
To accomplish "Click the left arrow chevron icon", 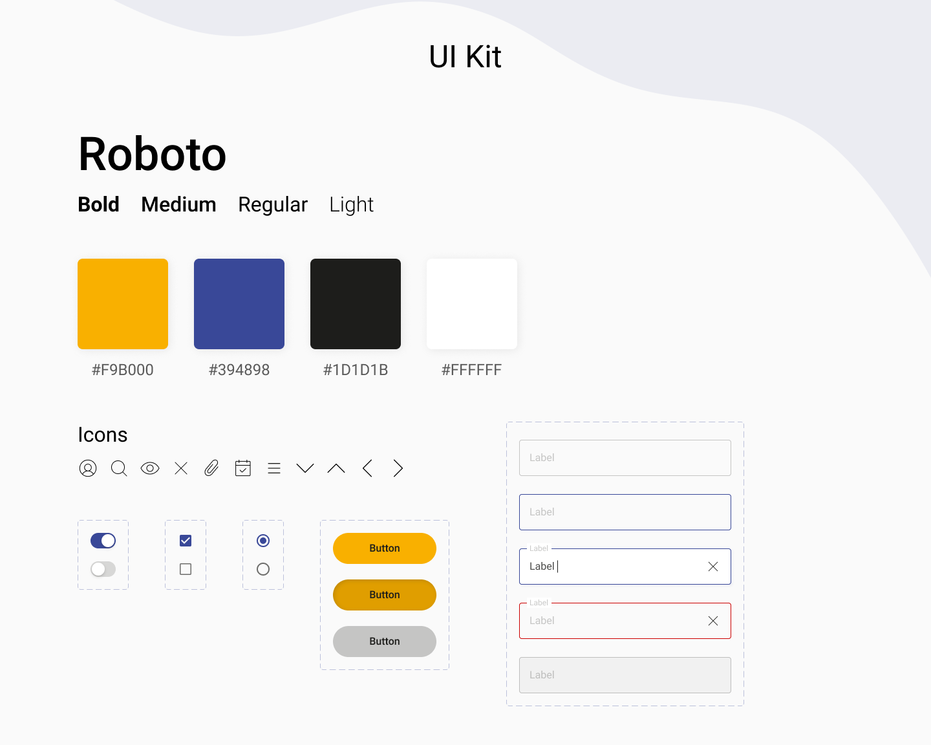I will 367,468.
